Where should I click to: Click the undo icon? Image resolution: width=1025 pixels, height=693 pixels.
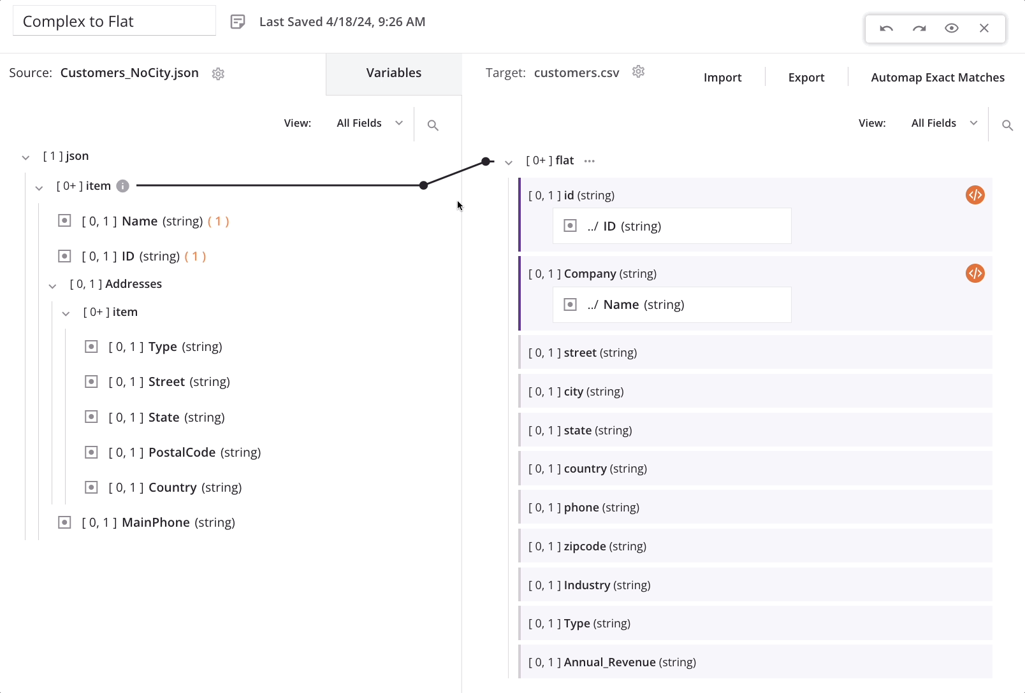[886, 29]
